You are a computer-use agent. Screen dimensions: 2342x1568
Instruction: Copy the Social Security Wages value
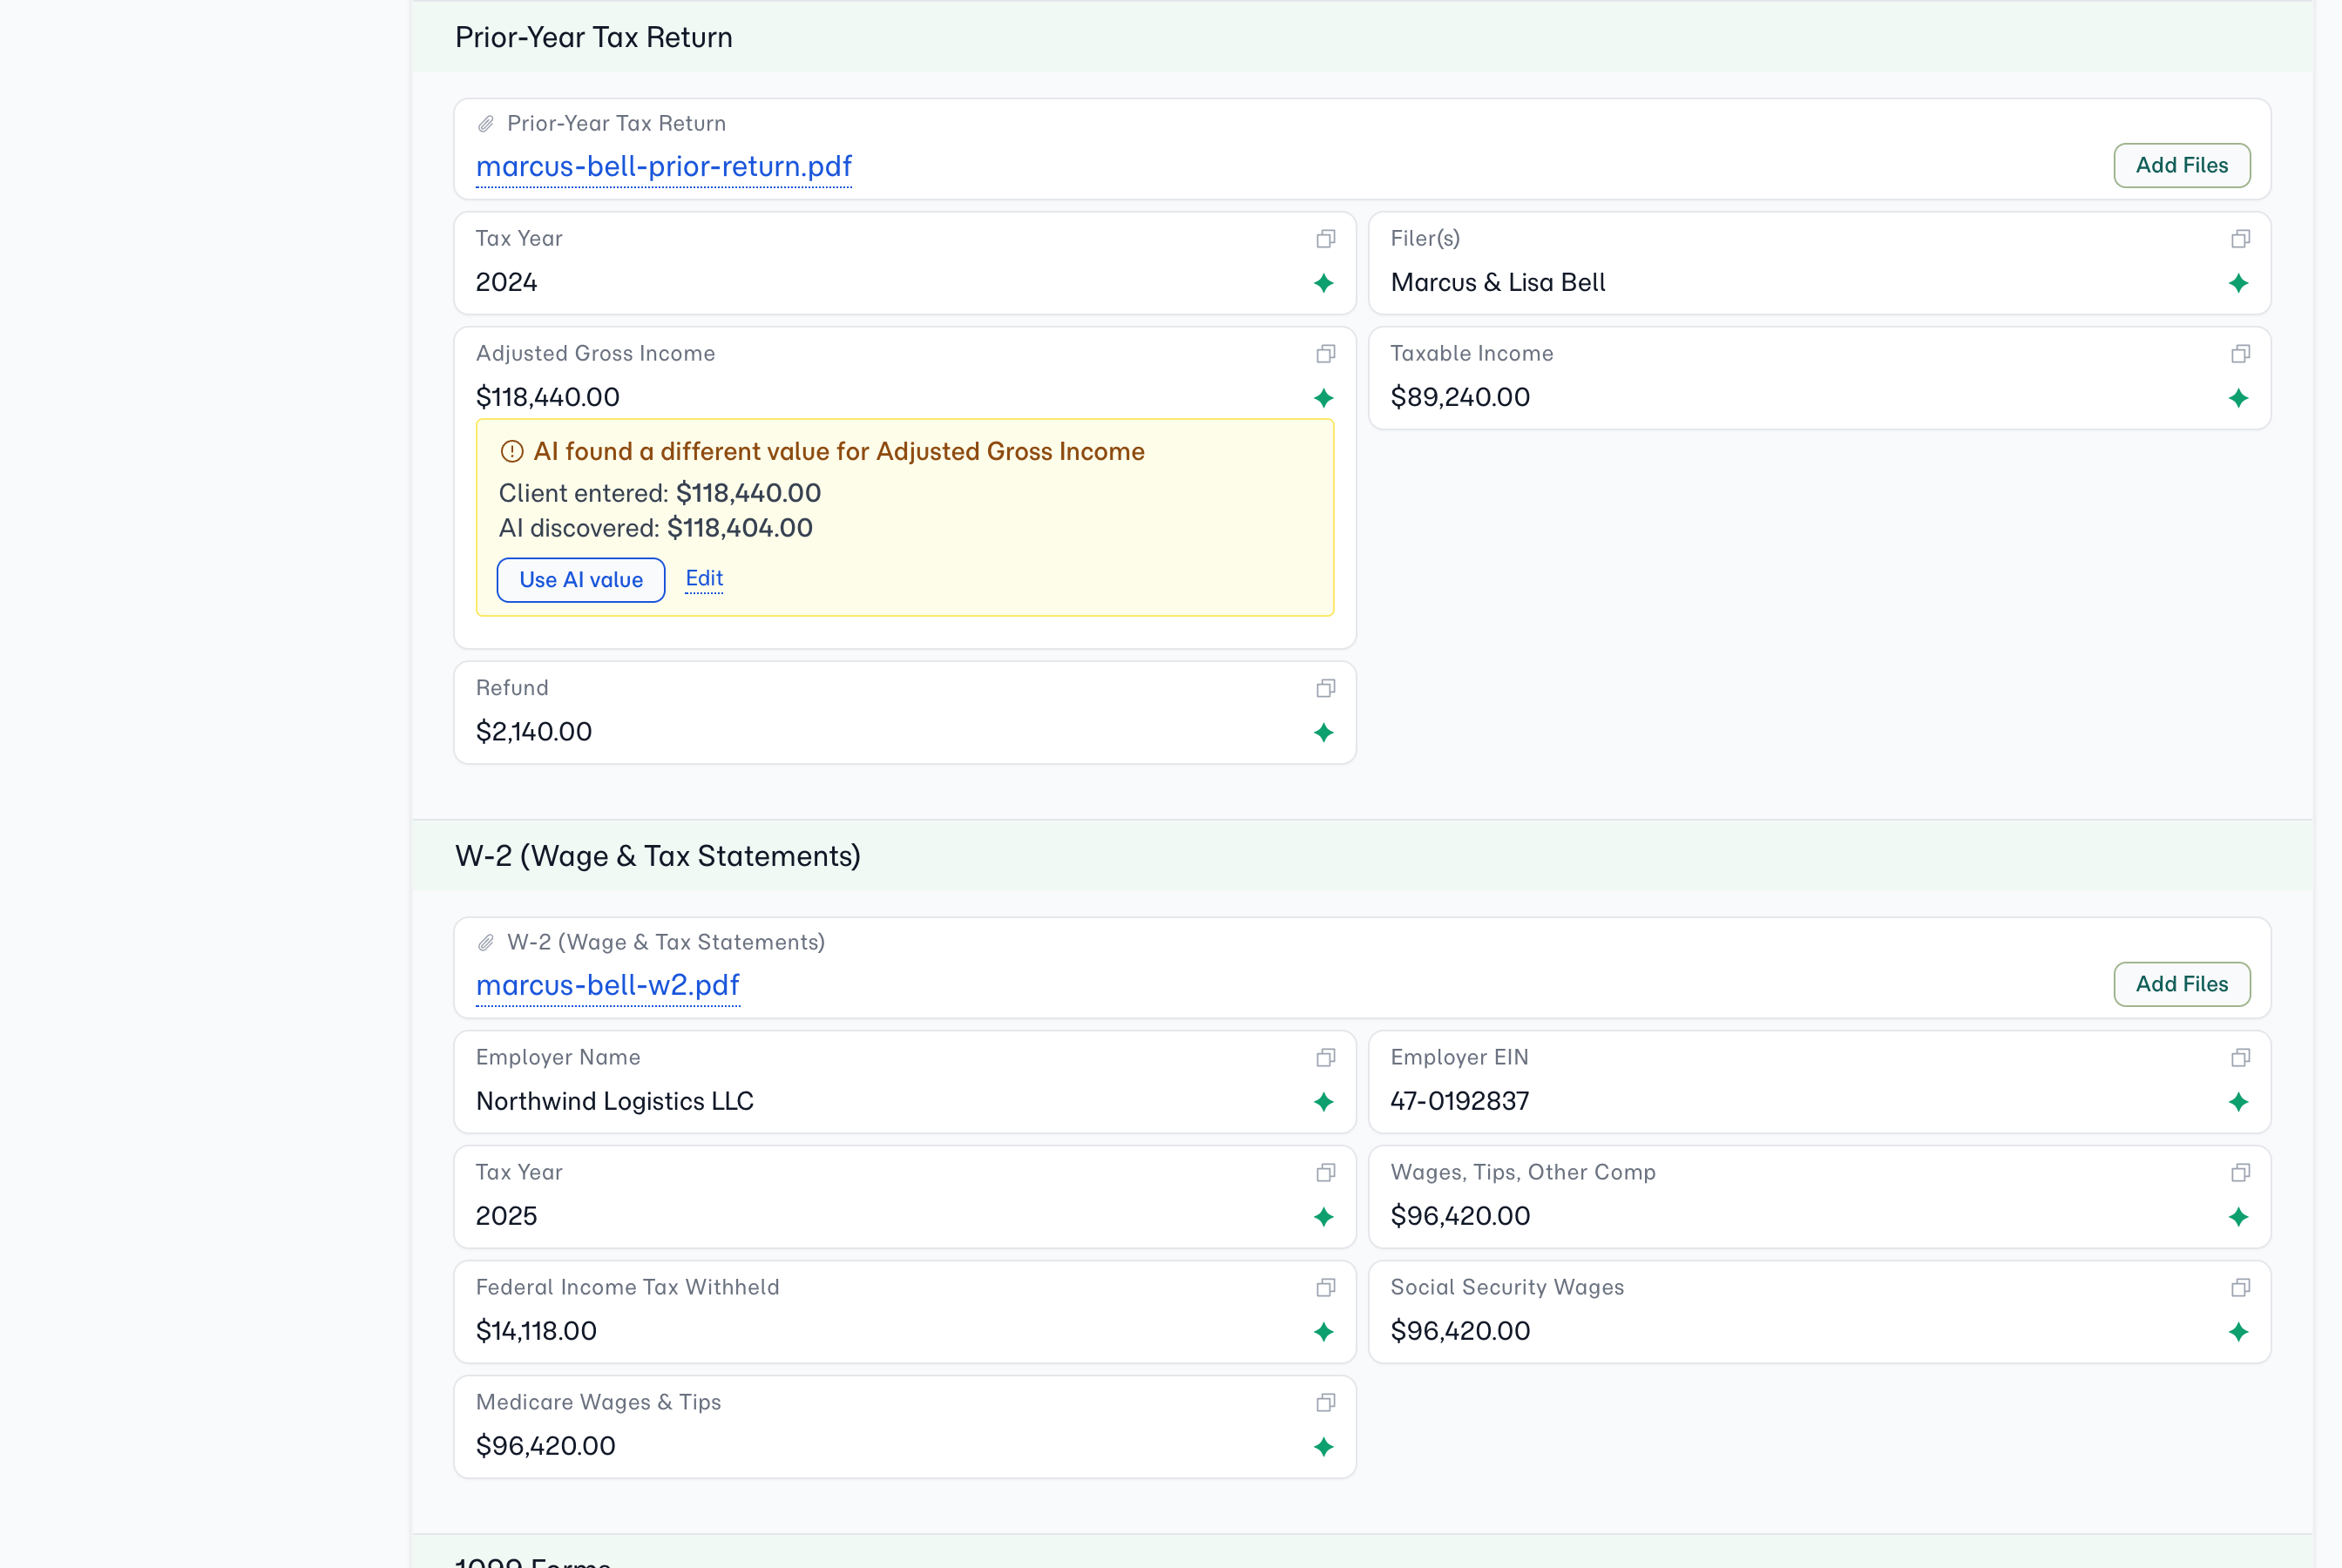pyautogui.click(x=2241, y=1288)
